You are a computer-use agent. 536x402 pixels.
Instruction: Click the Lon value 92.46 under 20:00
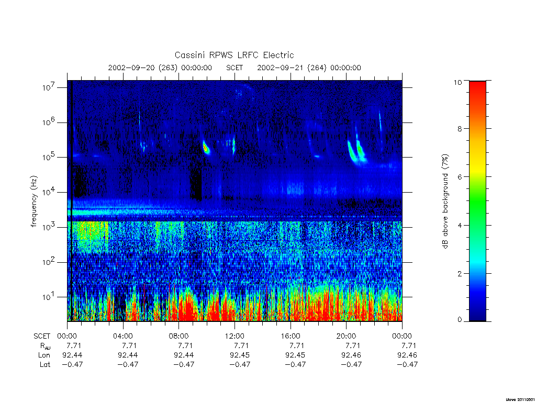(351, 355)
